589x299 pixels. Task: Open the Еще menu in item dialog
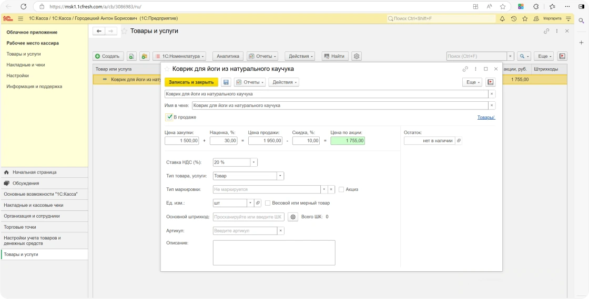pos(472,82)
